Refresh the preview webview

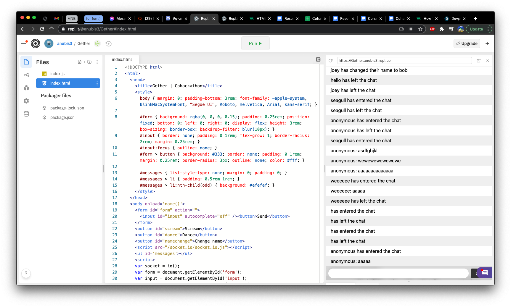331,61
